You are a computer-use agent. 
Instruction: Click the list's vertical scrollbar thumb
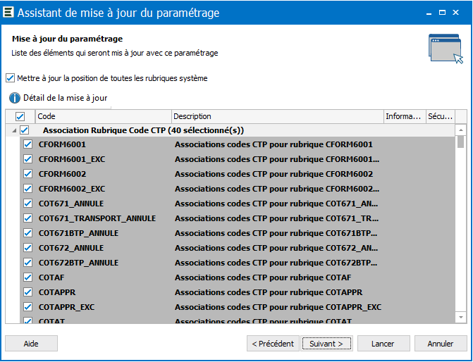[460, 142]
